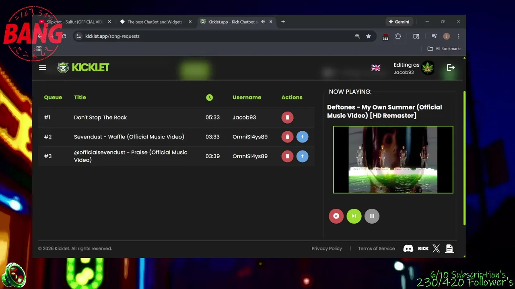Click the zoom magnifier icon in address bar
The image size is (515, 289).
coord(357,36)
